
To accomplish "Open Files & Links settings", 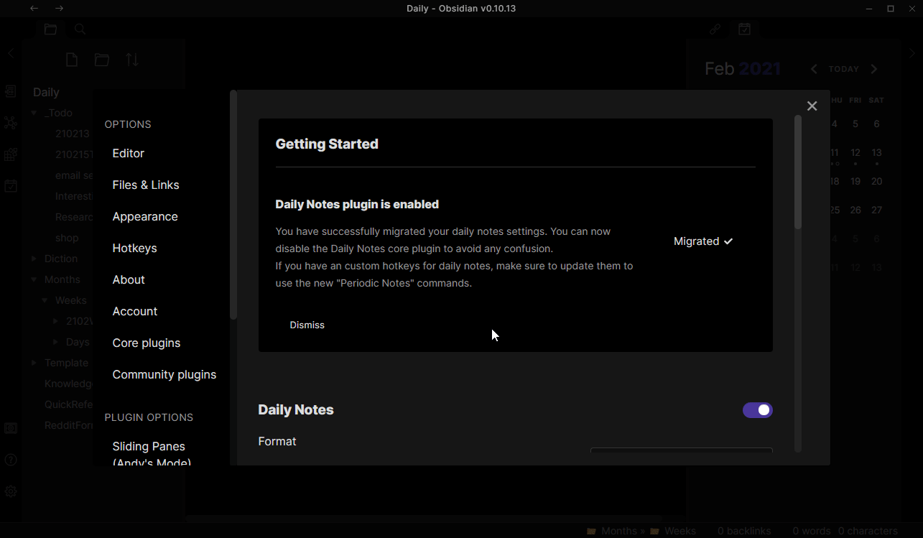I will point(146,185).
